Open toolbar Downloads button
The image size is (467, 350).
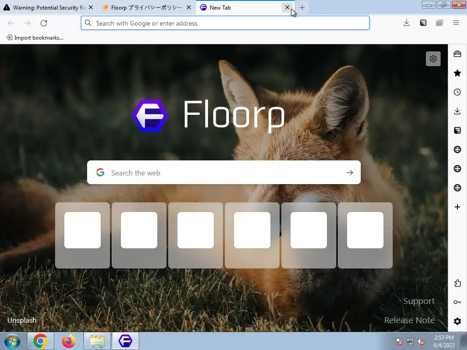[x=406, y=23]
